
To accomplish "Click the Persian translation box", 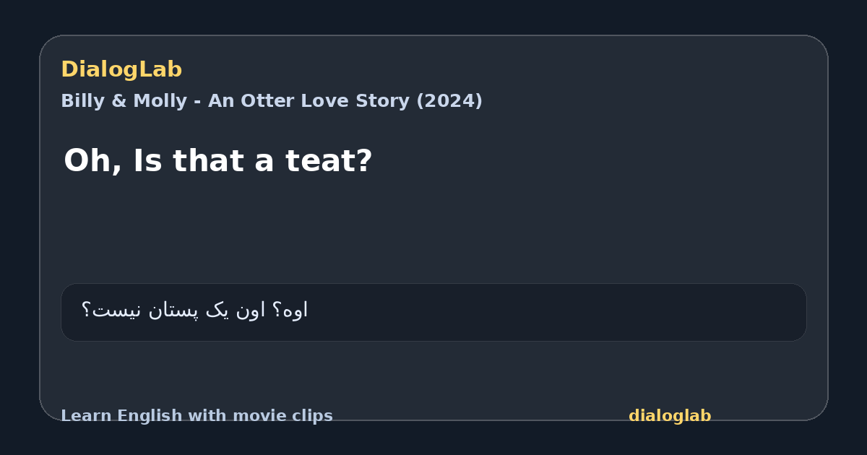I will [x=433, y=312].
